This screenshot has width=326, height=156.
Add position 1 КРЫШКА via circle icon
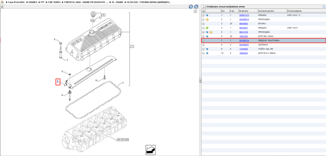(x=203, y=15)
